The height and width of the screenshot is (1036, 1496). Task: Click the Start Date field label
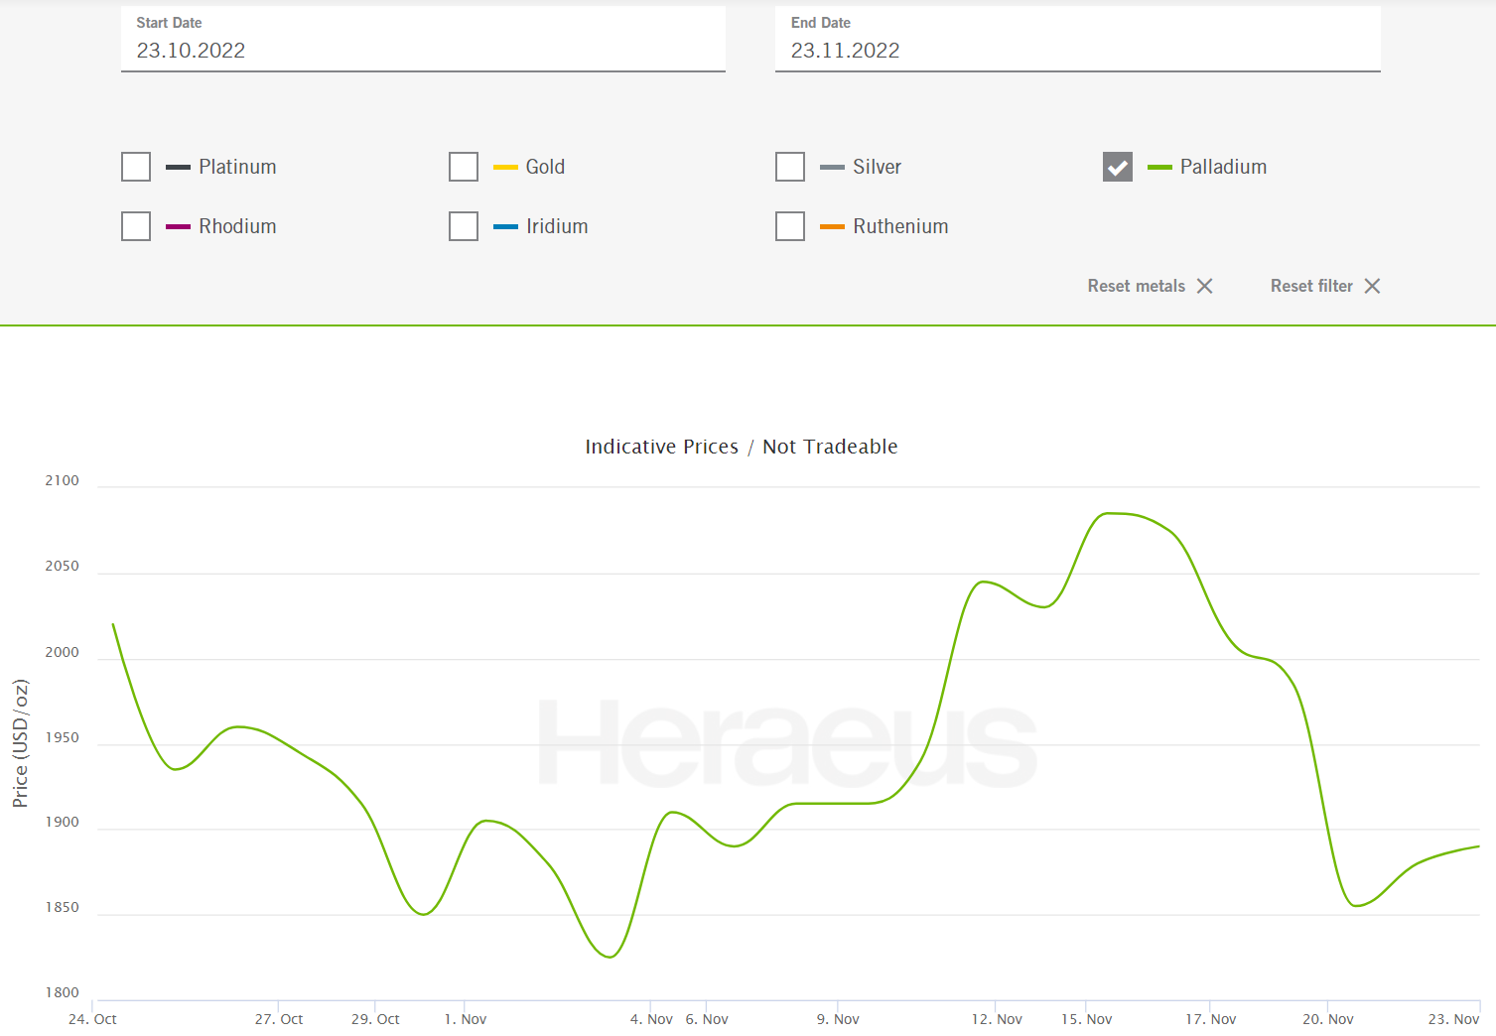pyautogui.click(x=169, y=23)
